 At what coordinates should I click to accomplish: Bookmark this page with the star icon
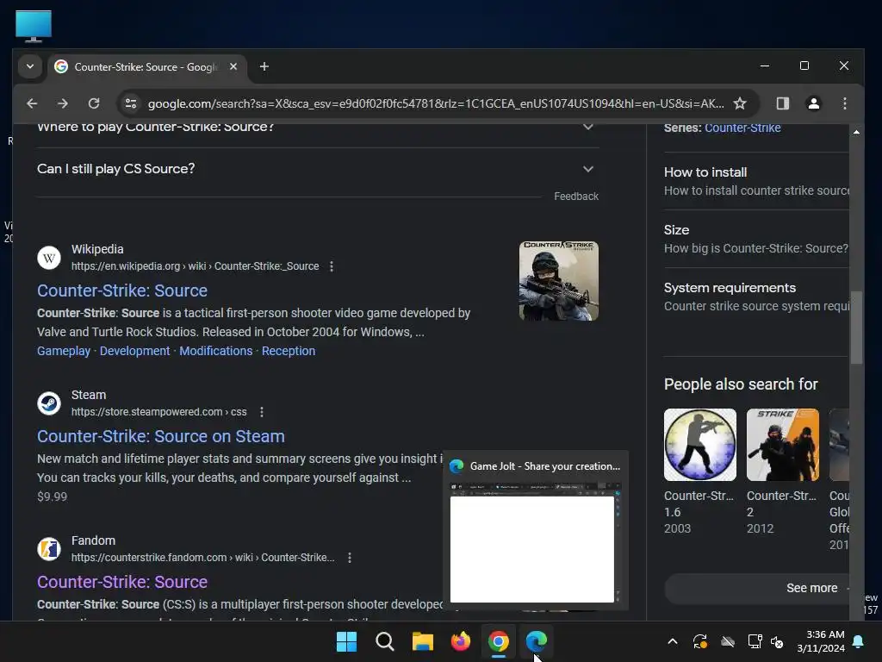click(x=740, y=103)
